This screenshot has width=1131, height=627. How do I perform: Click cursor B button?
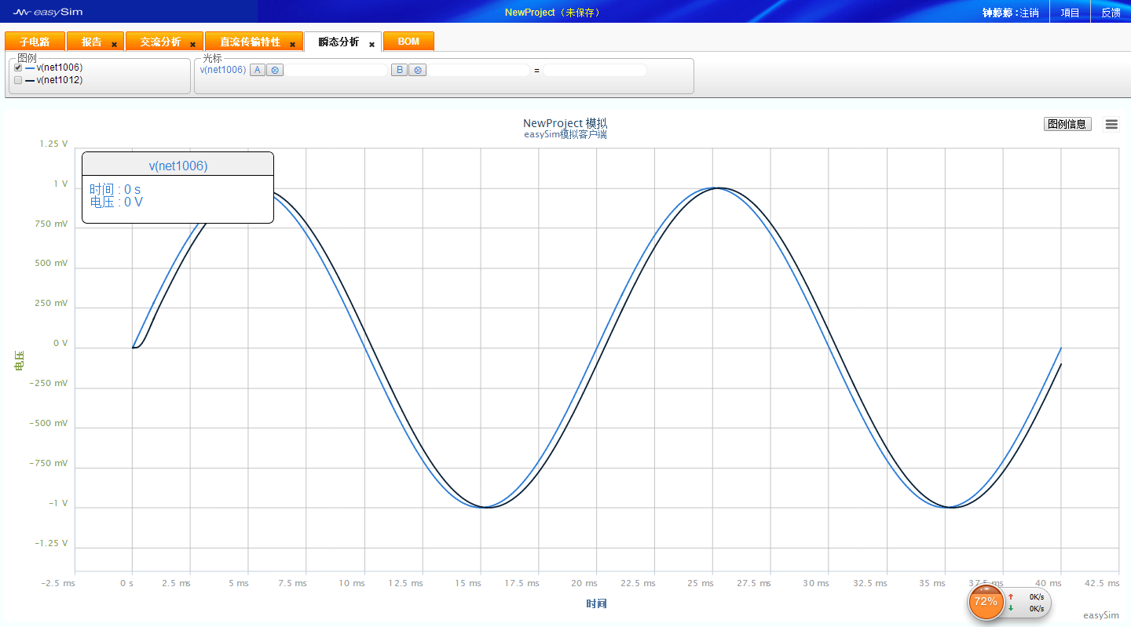click(400, 70)
